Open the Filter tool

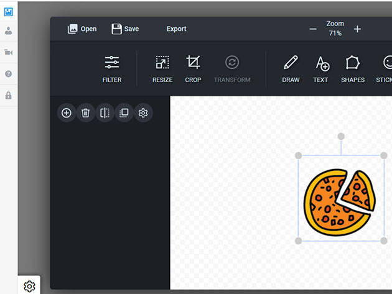(112, 69)
